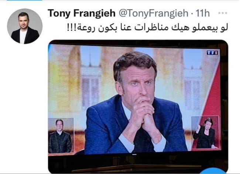
Task: Click the TF1 channel logo in photo
Action: tap(212, 53)
